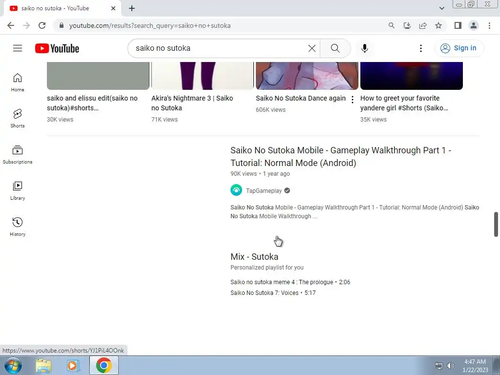Viewport: 500px width, 375px height.
Task: Clear the search query with the X
Action: pyautogui.click(x=312, y=48)
